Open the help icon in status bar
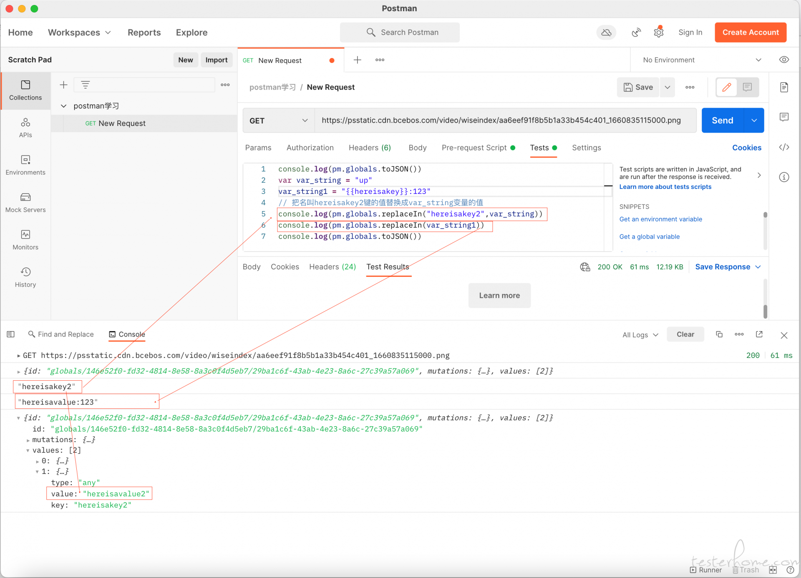Screen dimensions: 801x578 point(790,570)
